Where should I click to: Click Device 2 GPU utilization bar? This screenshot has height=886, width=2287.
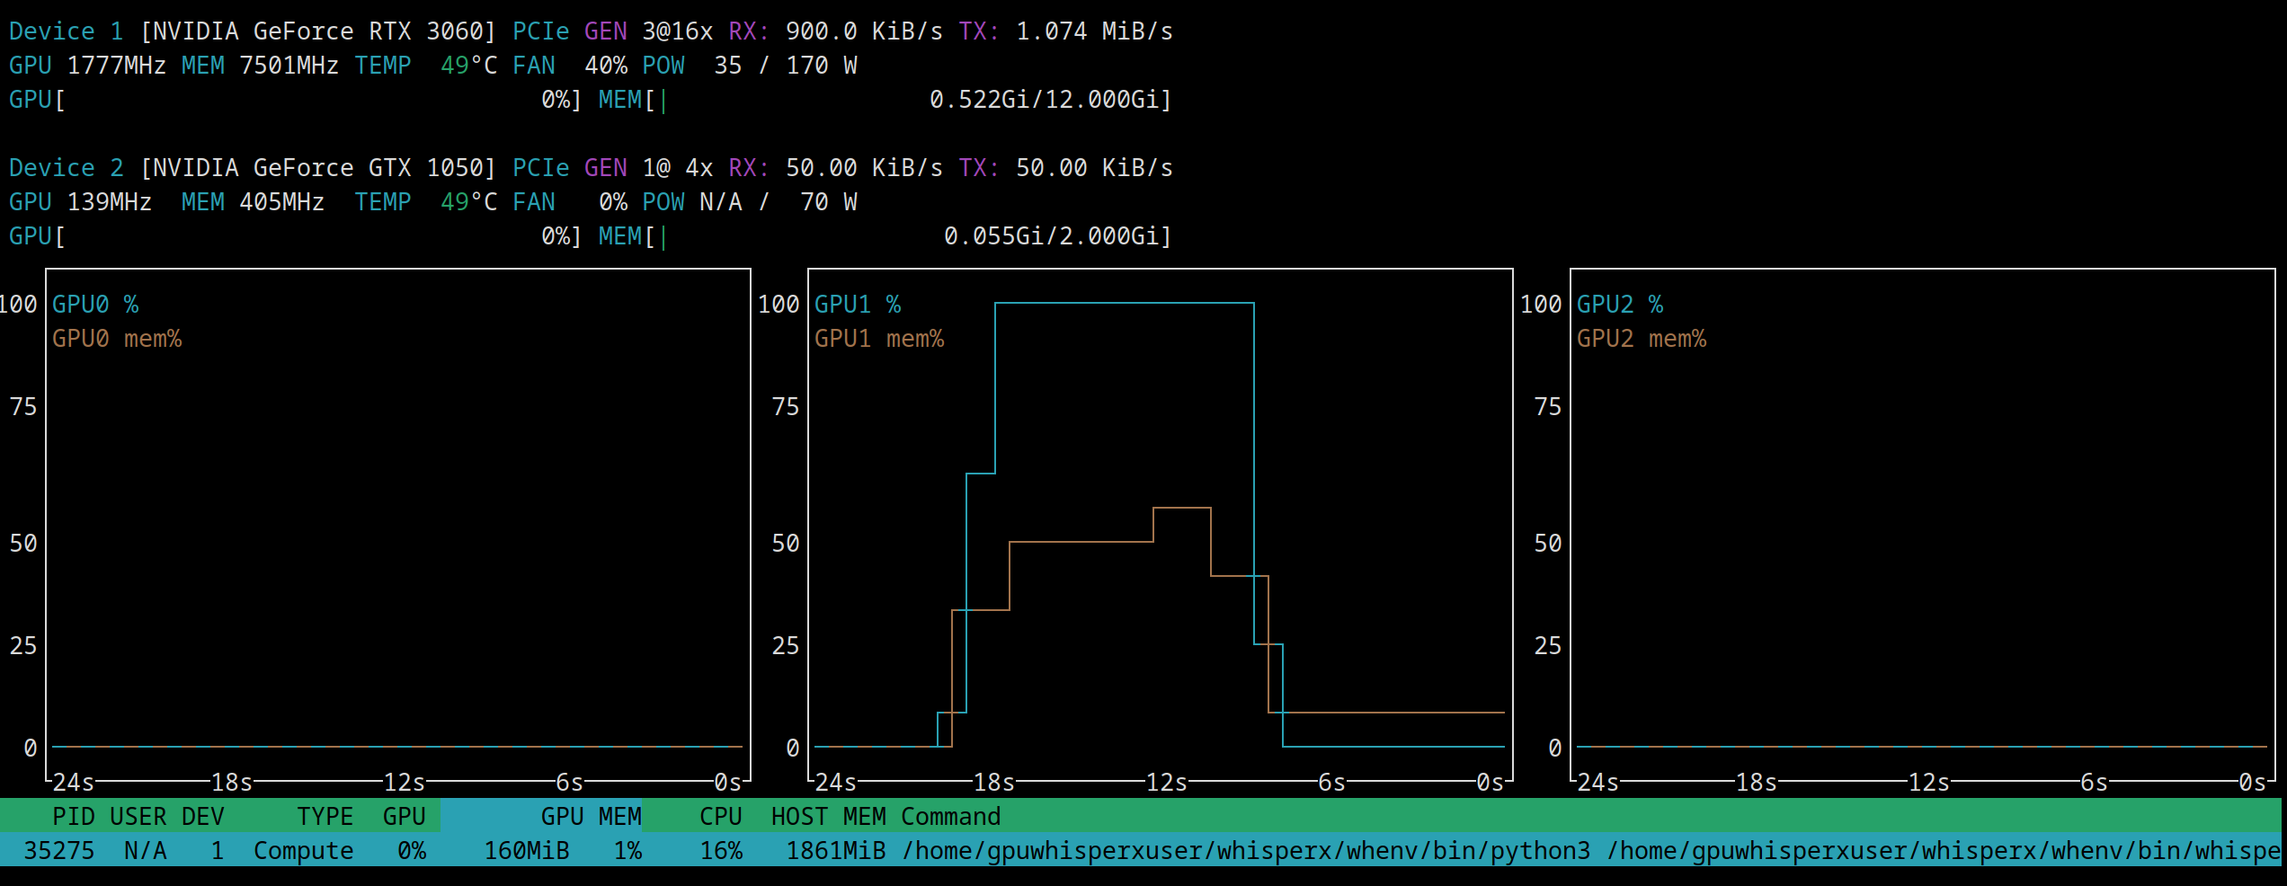pyautogui.click(x=296, y=236)
